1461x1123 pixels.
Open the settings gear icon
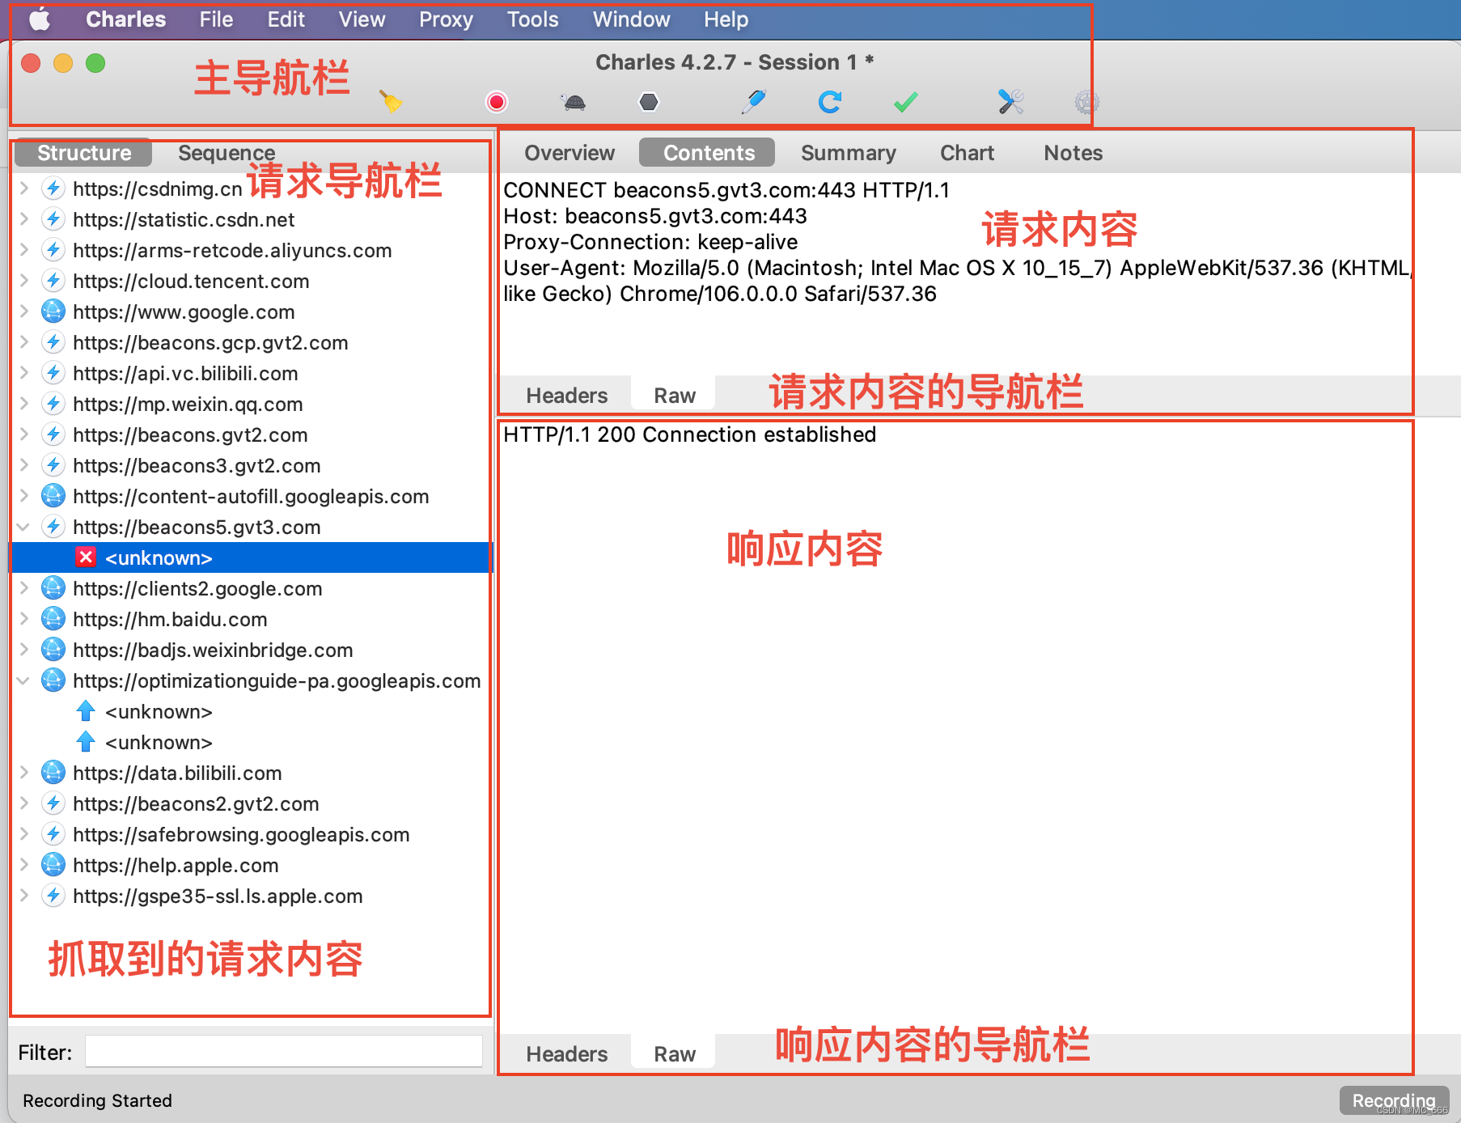tap(1086, 102)
